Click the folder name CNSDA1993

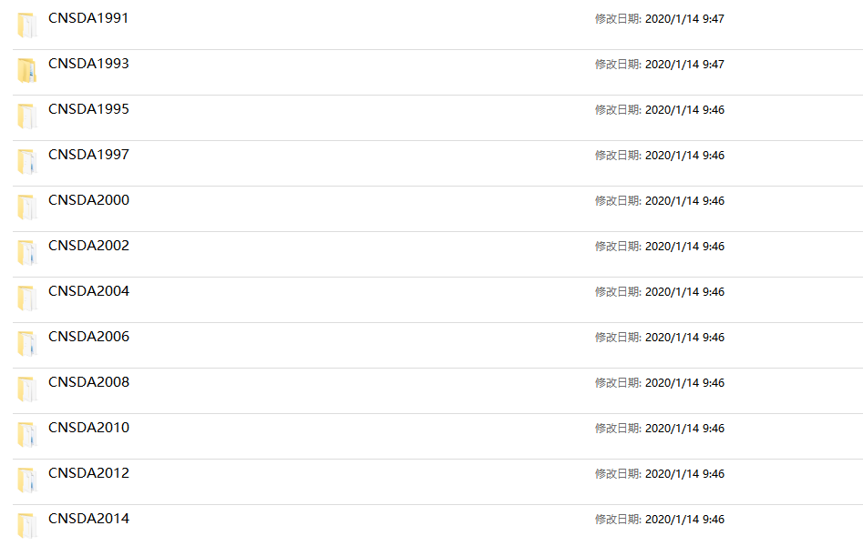[x=88, y=64]
